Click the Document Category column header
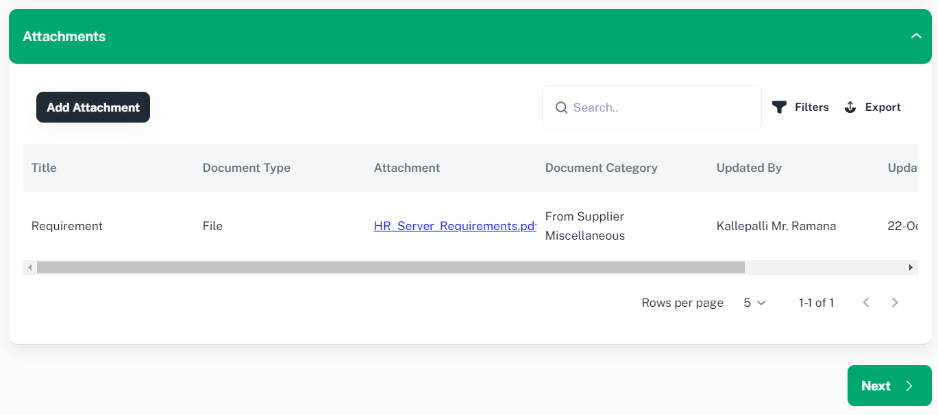Image resolution: width=938 pixels, height=415 pixels. point(601,168)
